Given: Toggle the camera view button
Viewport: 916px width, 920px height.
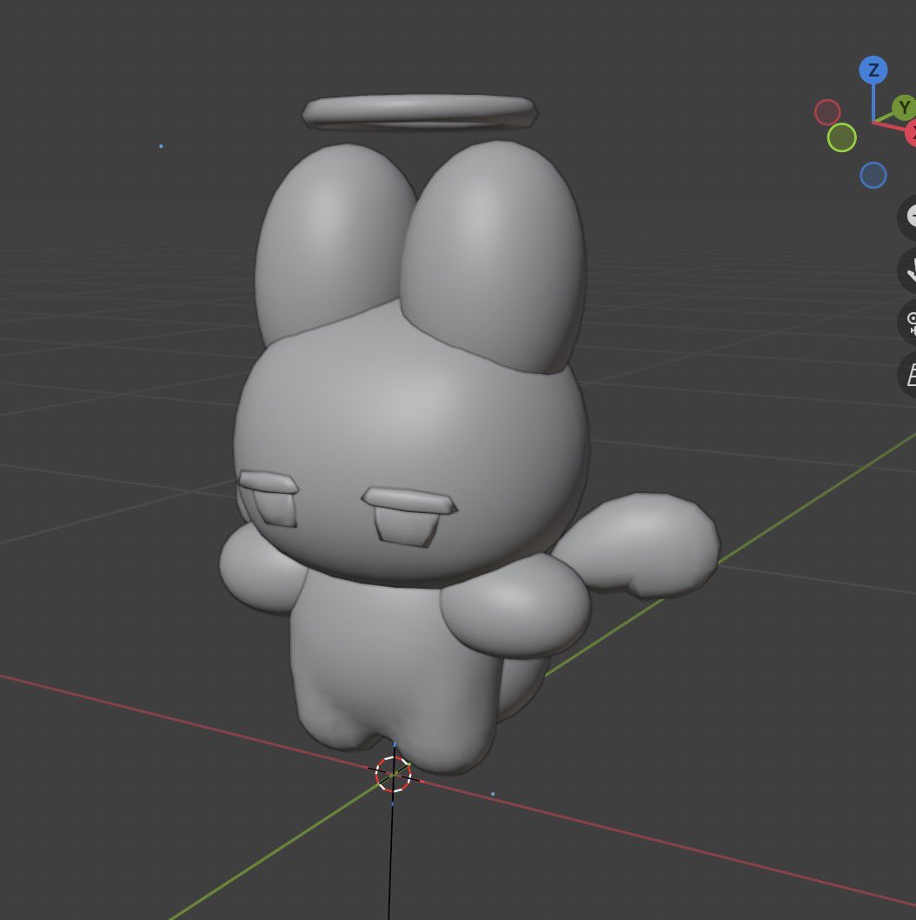Looking at the screenshot, I should [908, 322].
